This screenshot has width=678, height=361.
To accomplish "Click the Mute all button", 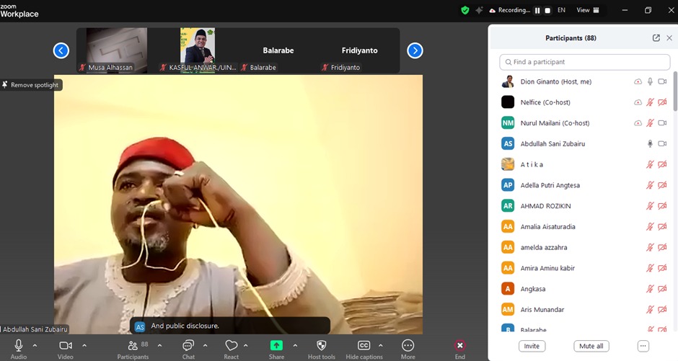I will (x=591, y=346).
